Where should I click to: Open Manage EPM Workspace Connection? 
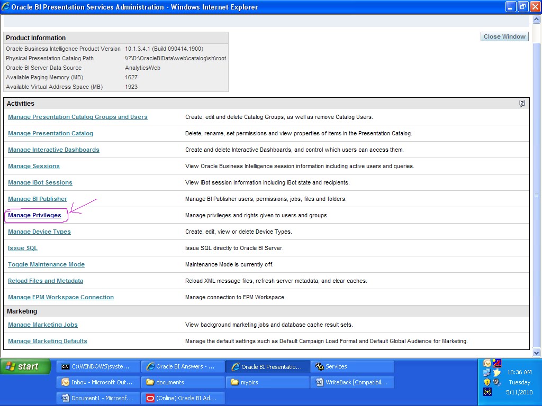coord(61,297)
